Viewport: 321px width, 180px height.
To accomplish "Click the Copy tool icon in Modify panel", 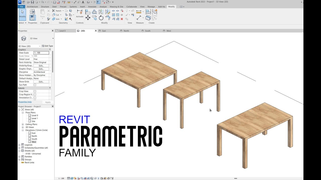I will click(x=94, y=17).
